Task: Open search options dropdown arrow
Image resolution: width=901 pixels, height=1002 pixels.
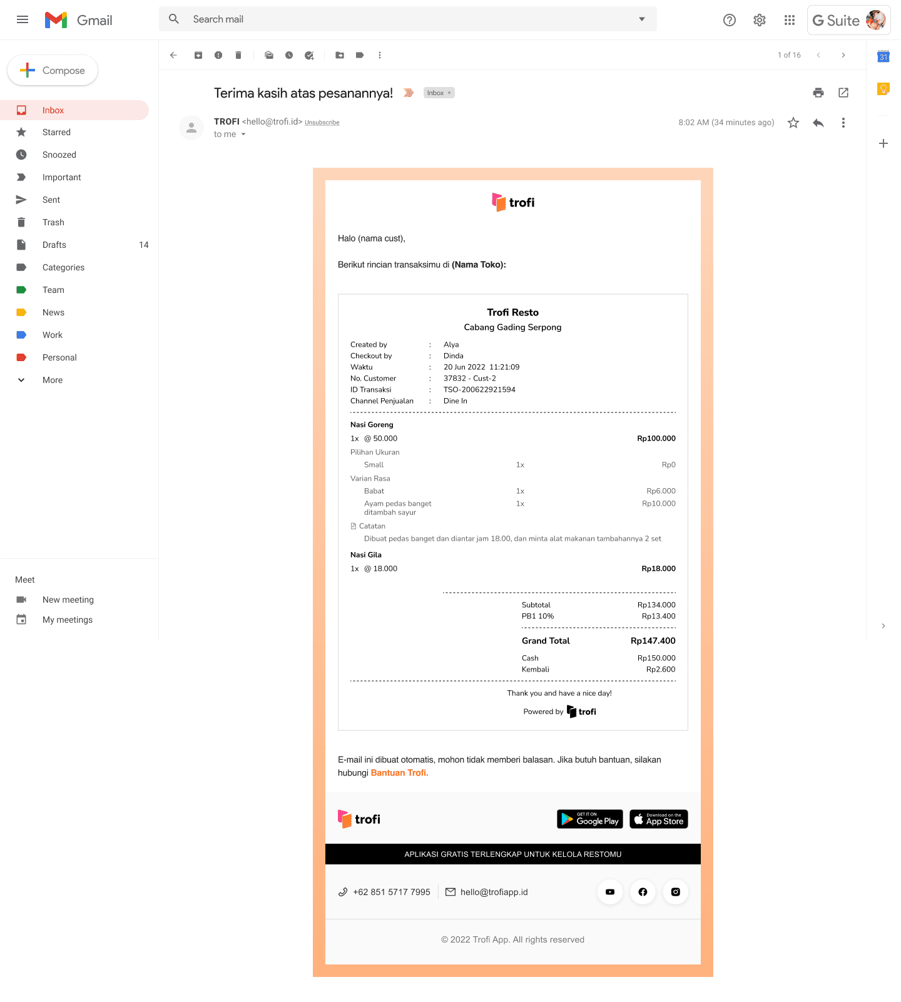Action: point(641,19)
